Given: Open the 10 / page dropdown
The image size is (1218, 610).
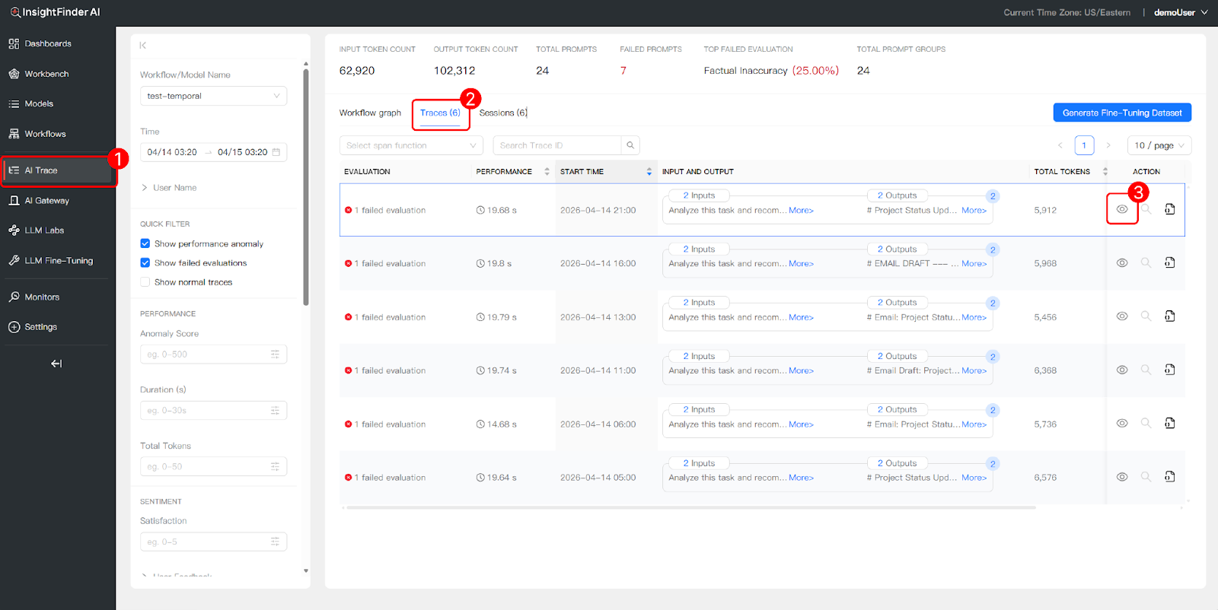Looking at the screenshot, I should tap(1159, 145).
